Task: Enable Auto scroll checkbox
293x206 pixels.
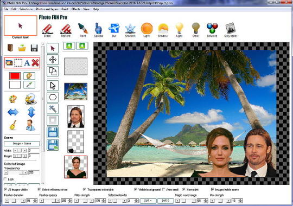Action: (x=163, y=189)
